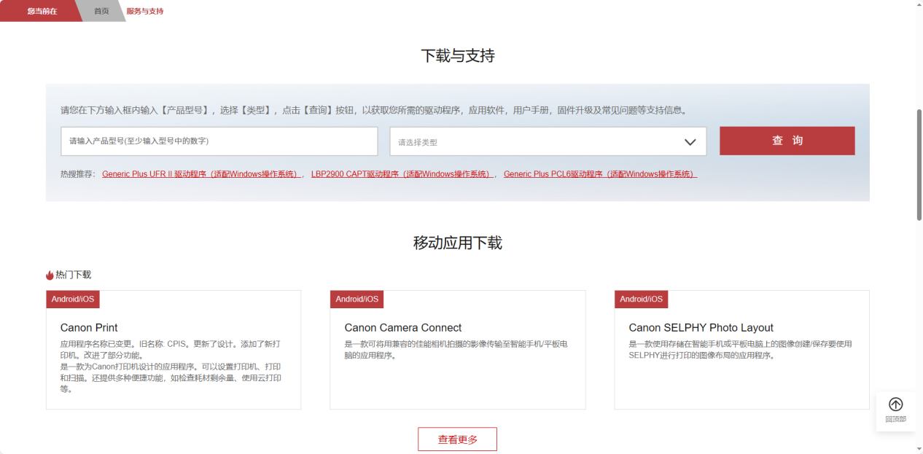Open Generic Plus UFR II driver link
Screen dimensions: 923x454
click(x=201, y=174)
